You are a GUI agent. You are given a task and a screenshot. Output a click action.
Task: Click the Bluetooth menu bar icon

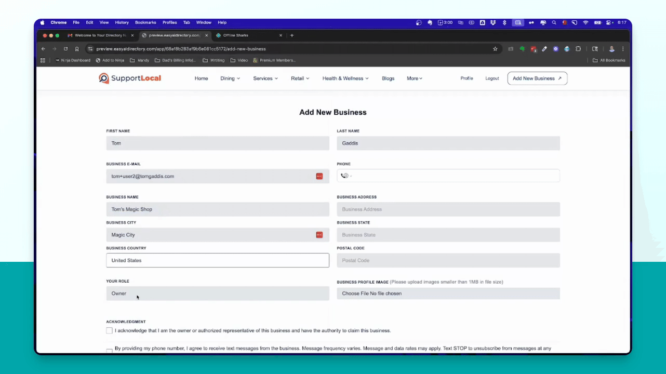[x=504, y=22]
